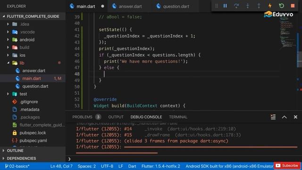This screenshot has height=170, width=302.
Task: Select device via Android SDK emulator status
Action: [x=229, y=166]
